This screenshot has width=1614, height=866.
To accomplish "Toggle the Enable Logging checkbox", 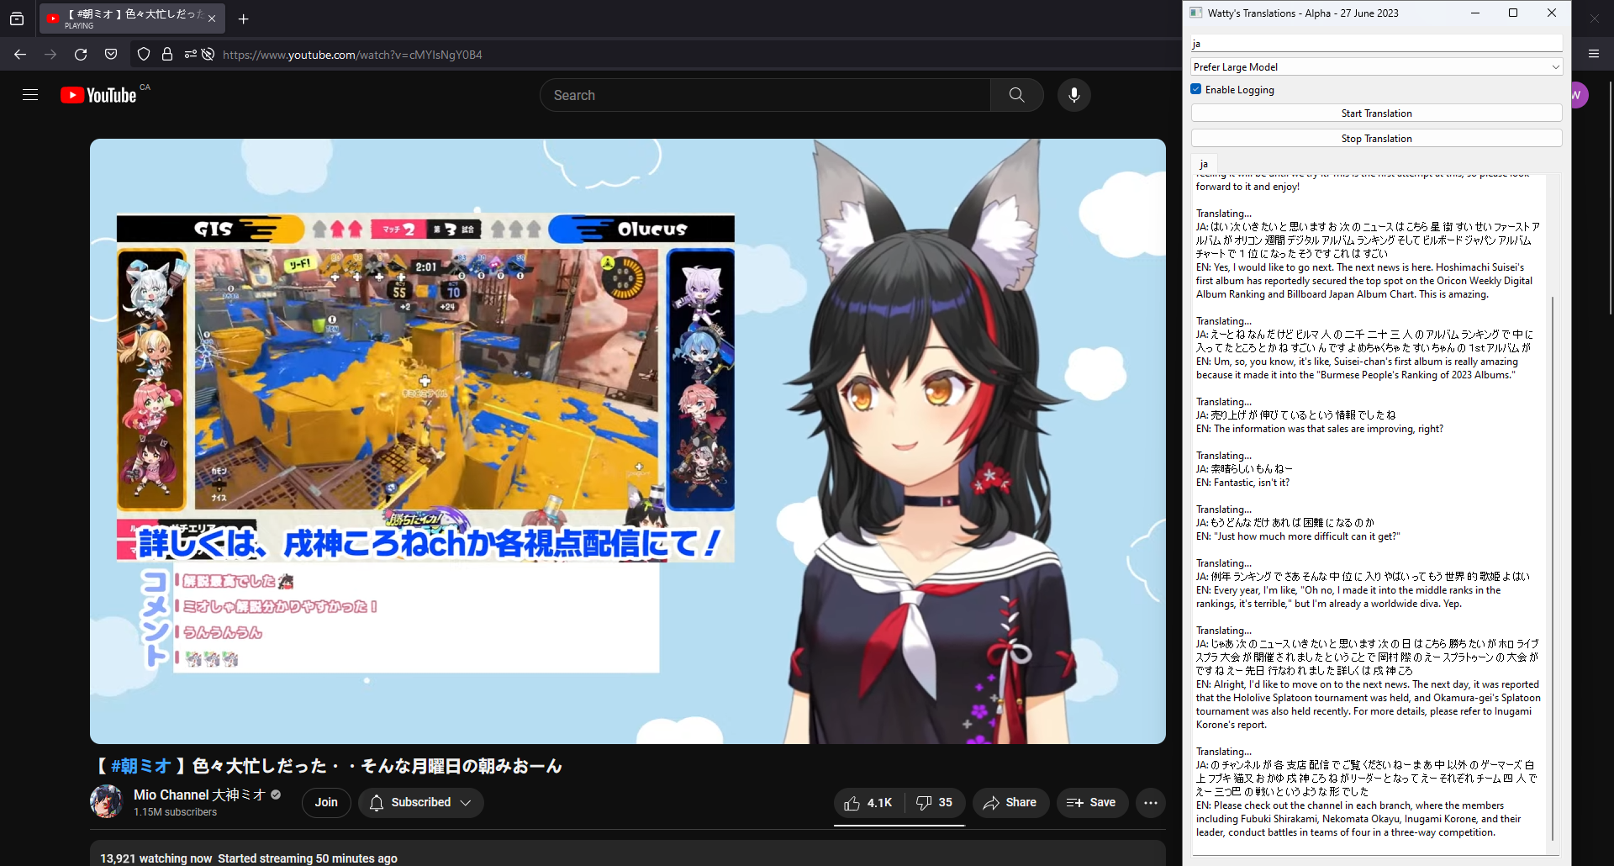I will [1196, 89].
